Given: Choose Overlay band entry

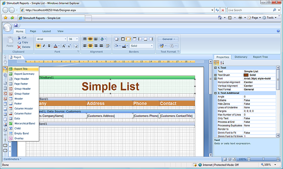Looking at the screenshot, I should tap(23, 138).
